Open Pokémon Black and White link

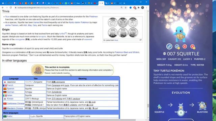click(x=126, y=52)
